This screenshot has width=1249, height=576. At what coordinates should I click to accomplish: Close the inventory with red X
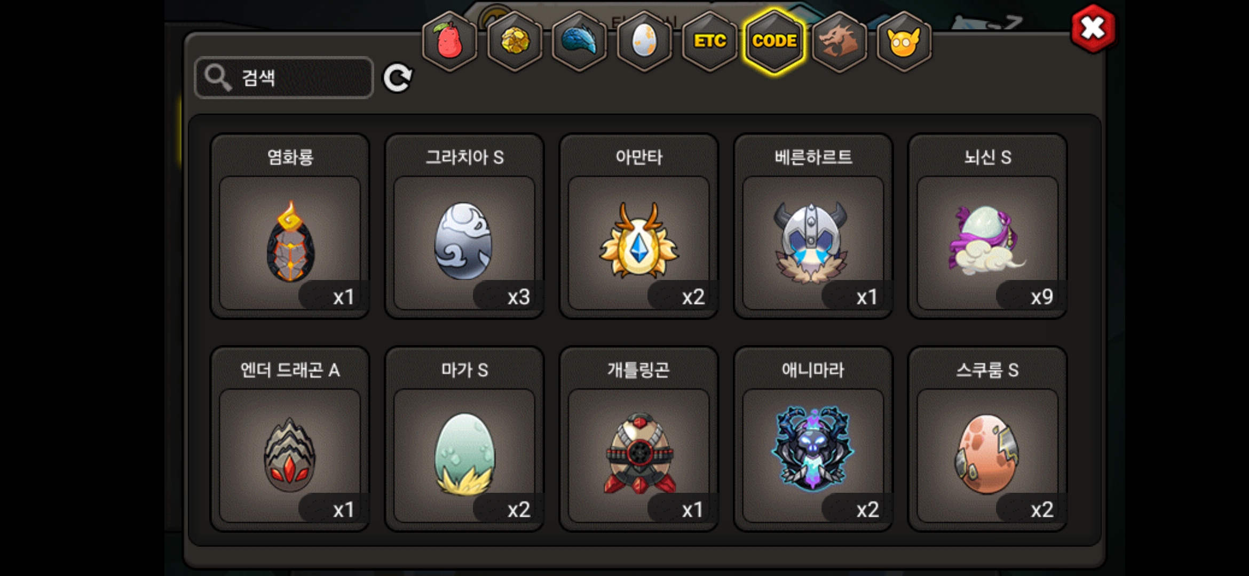(1093, 28)
